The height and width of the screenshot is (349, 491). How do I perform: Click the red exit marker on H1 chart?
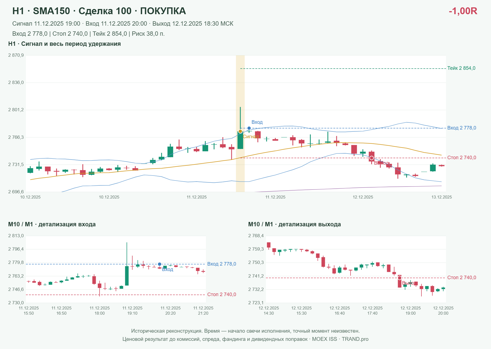tap(372, 158)
